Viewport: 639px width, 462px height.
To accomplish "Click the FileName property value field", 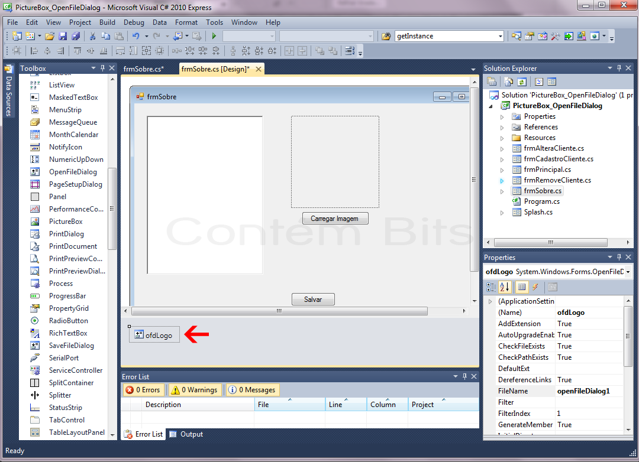I will click(589, 391).
